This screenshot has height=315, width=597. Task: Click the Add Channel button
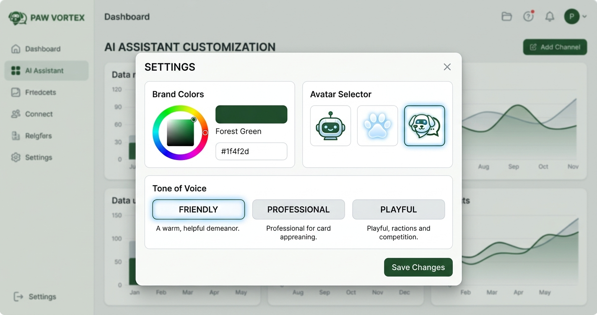click(555, 47)
